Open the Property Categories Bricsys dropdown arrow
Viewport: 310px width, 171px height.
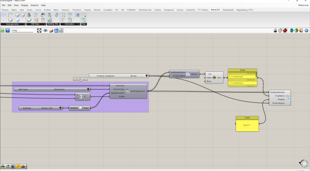[146, 76]
